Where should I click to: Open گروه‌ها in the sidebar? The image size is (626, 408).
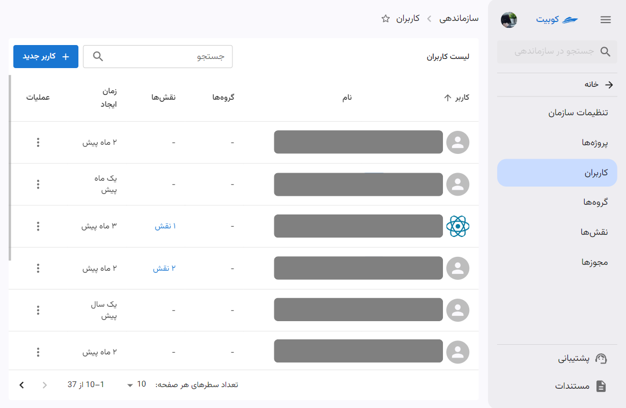[x=557, y=202]
